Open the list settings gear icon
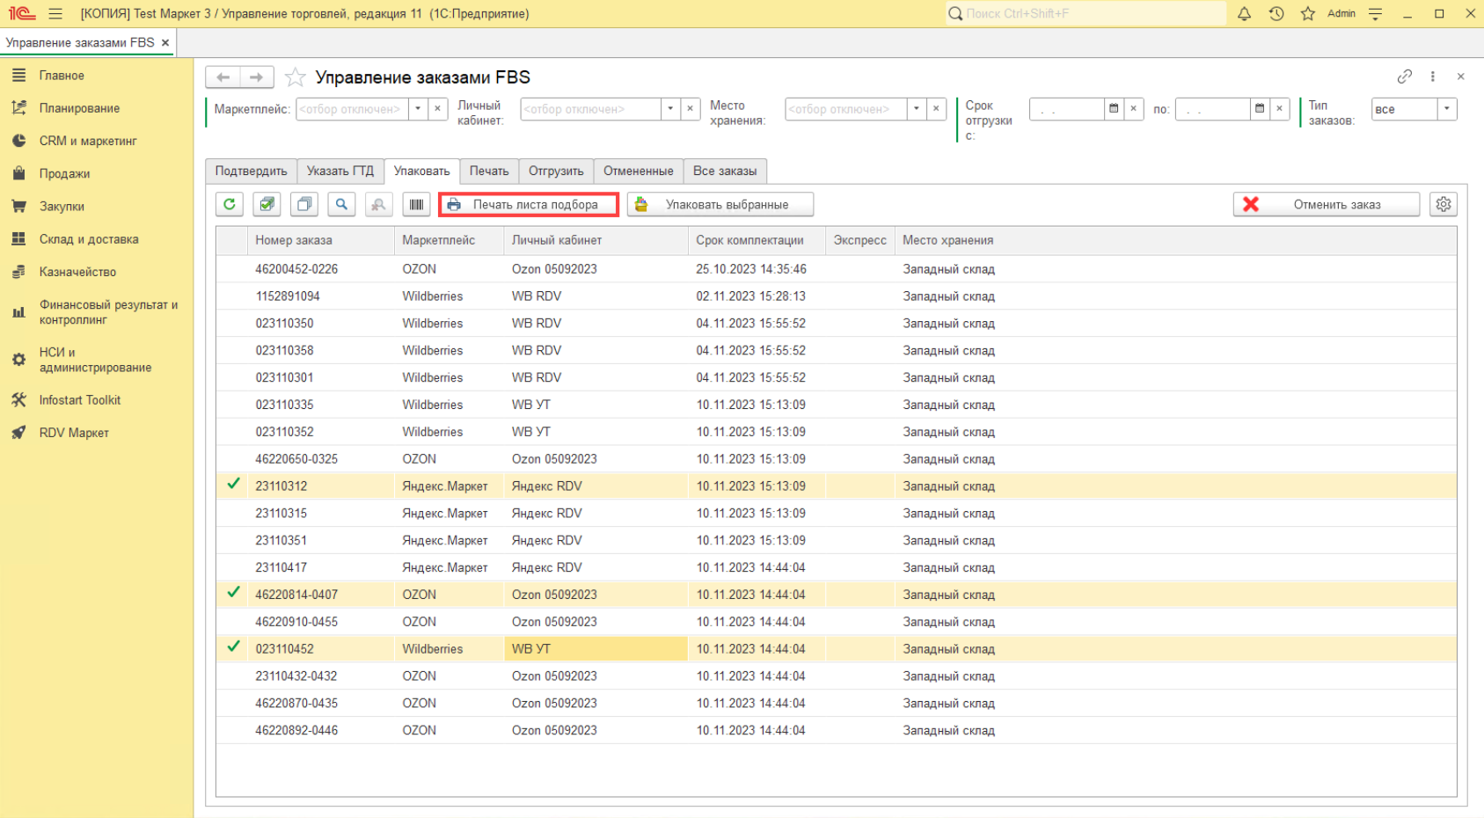Image resolution: width=1484 pixels, height=818 pixels. pyautogui.click(x=1444, y=204)
